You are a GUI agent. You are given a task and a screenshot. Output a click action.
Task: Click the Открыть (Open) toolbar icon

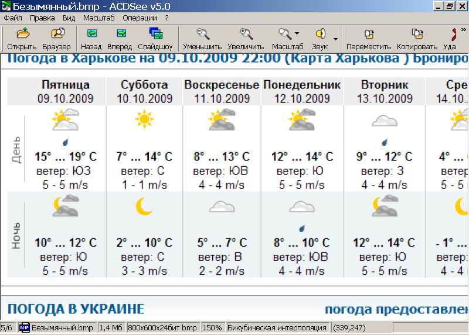22,39
